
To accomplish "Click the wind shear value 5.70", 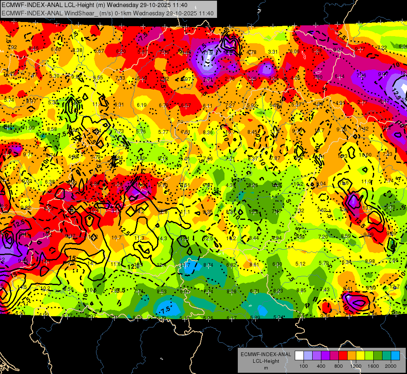I will 390,207.
